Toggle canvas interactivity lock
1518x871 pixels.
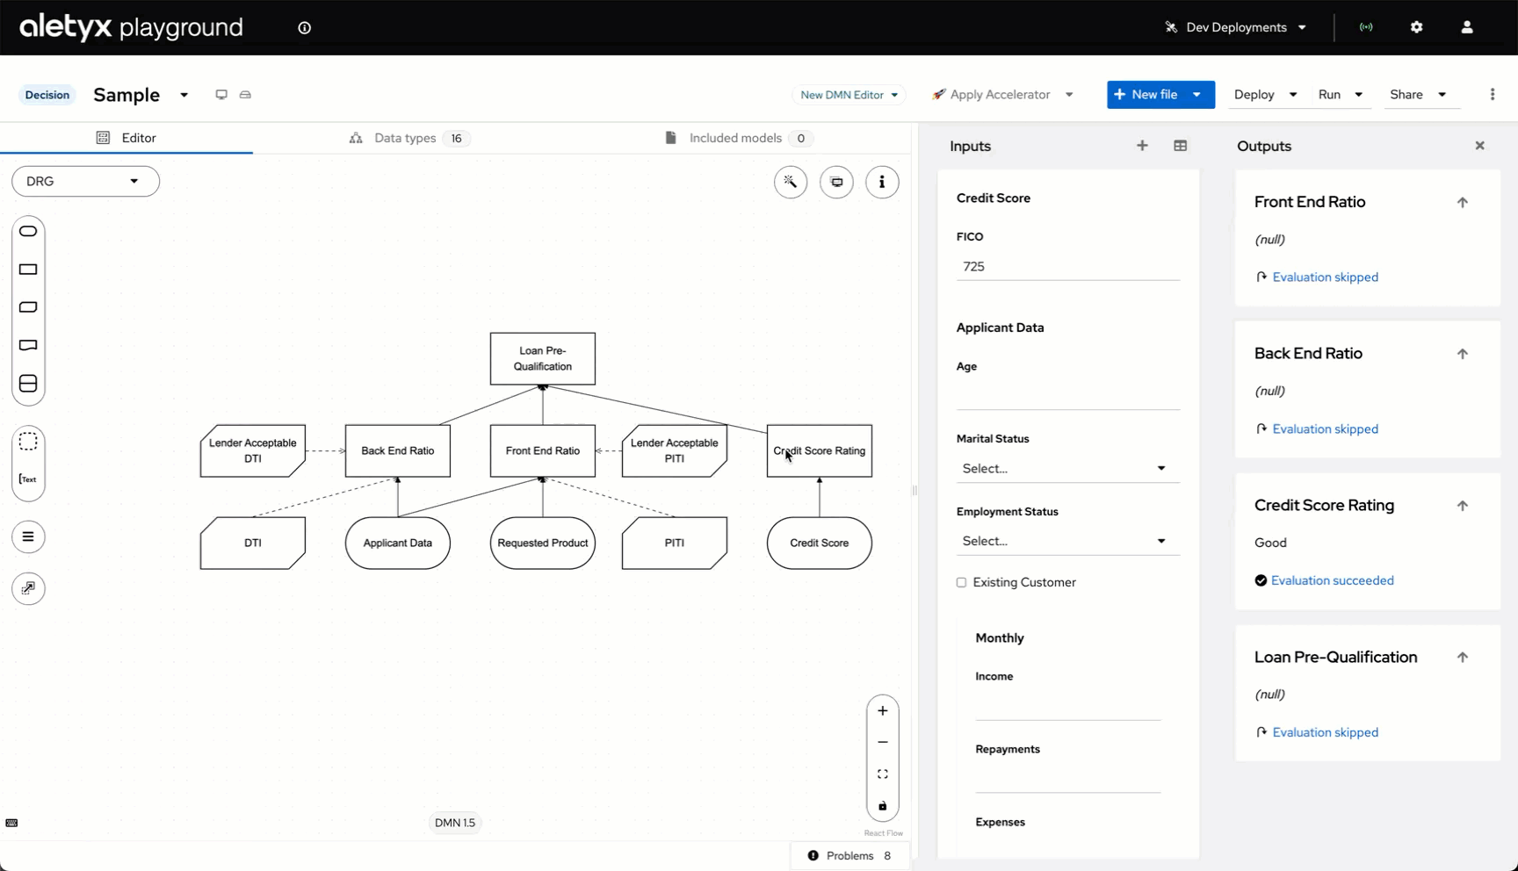coord(883,806)
